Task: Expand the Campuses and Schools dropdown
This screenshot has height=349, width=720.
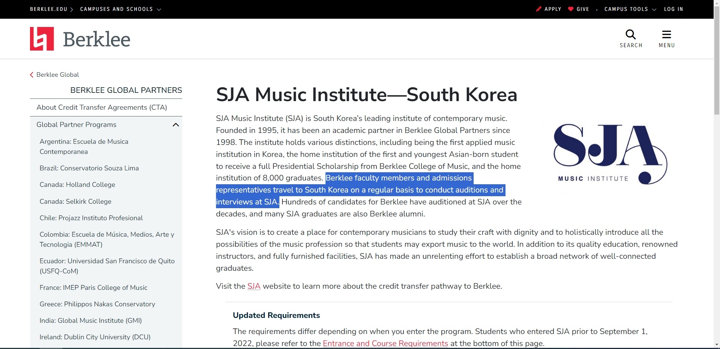Action: click(x=121, y=9)
